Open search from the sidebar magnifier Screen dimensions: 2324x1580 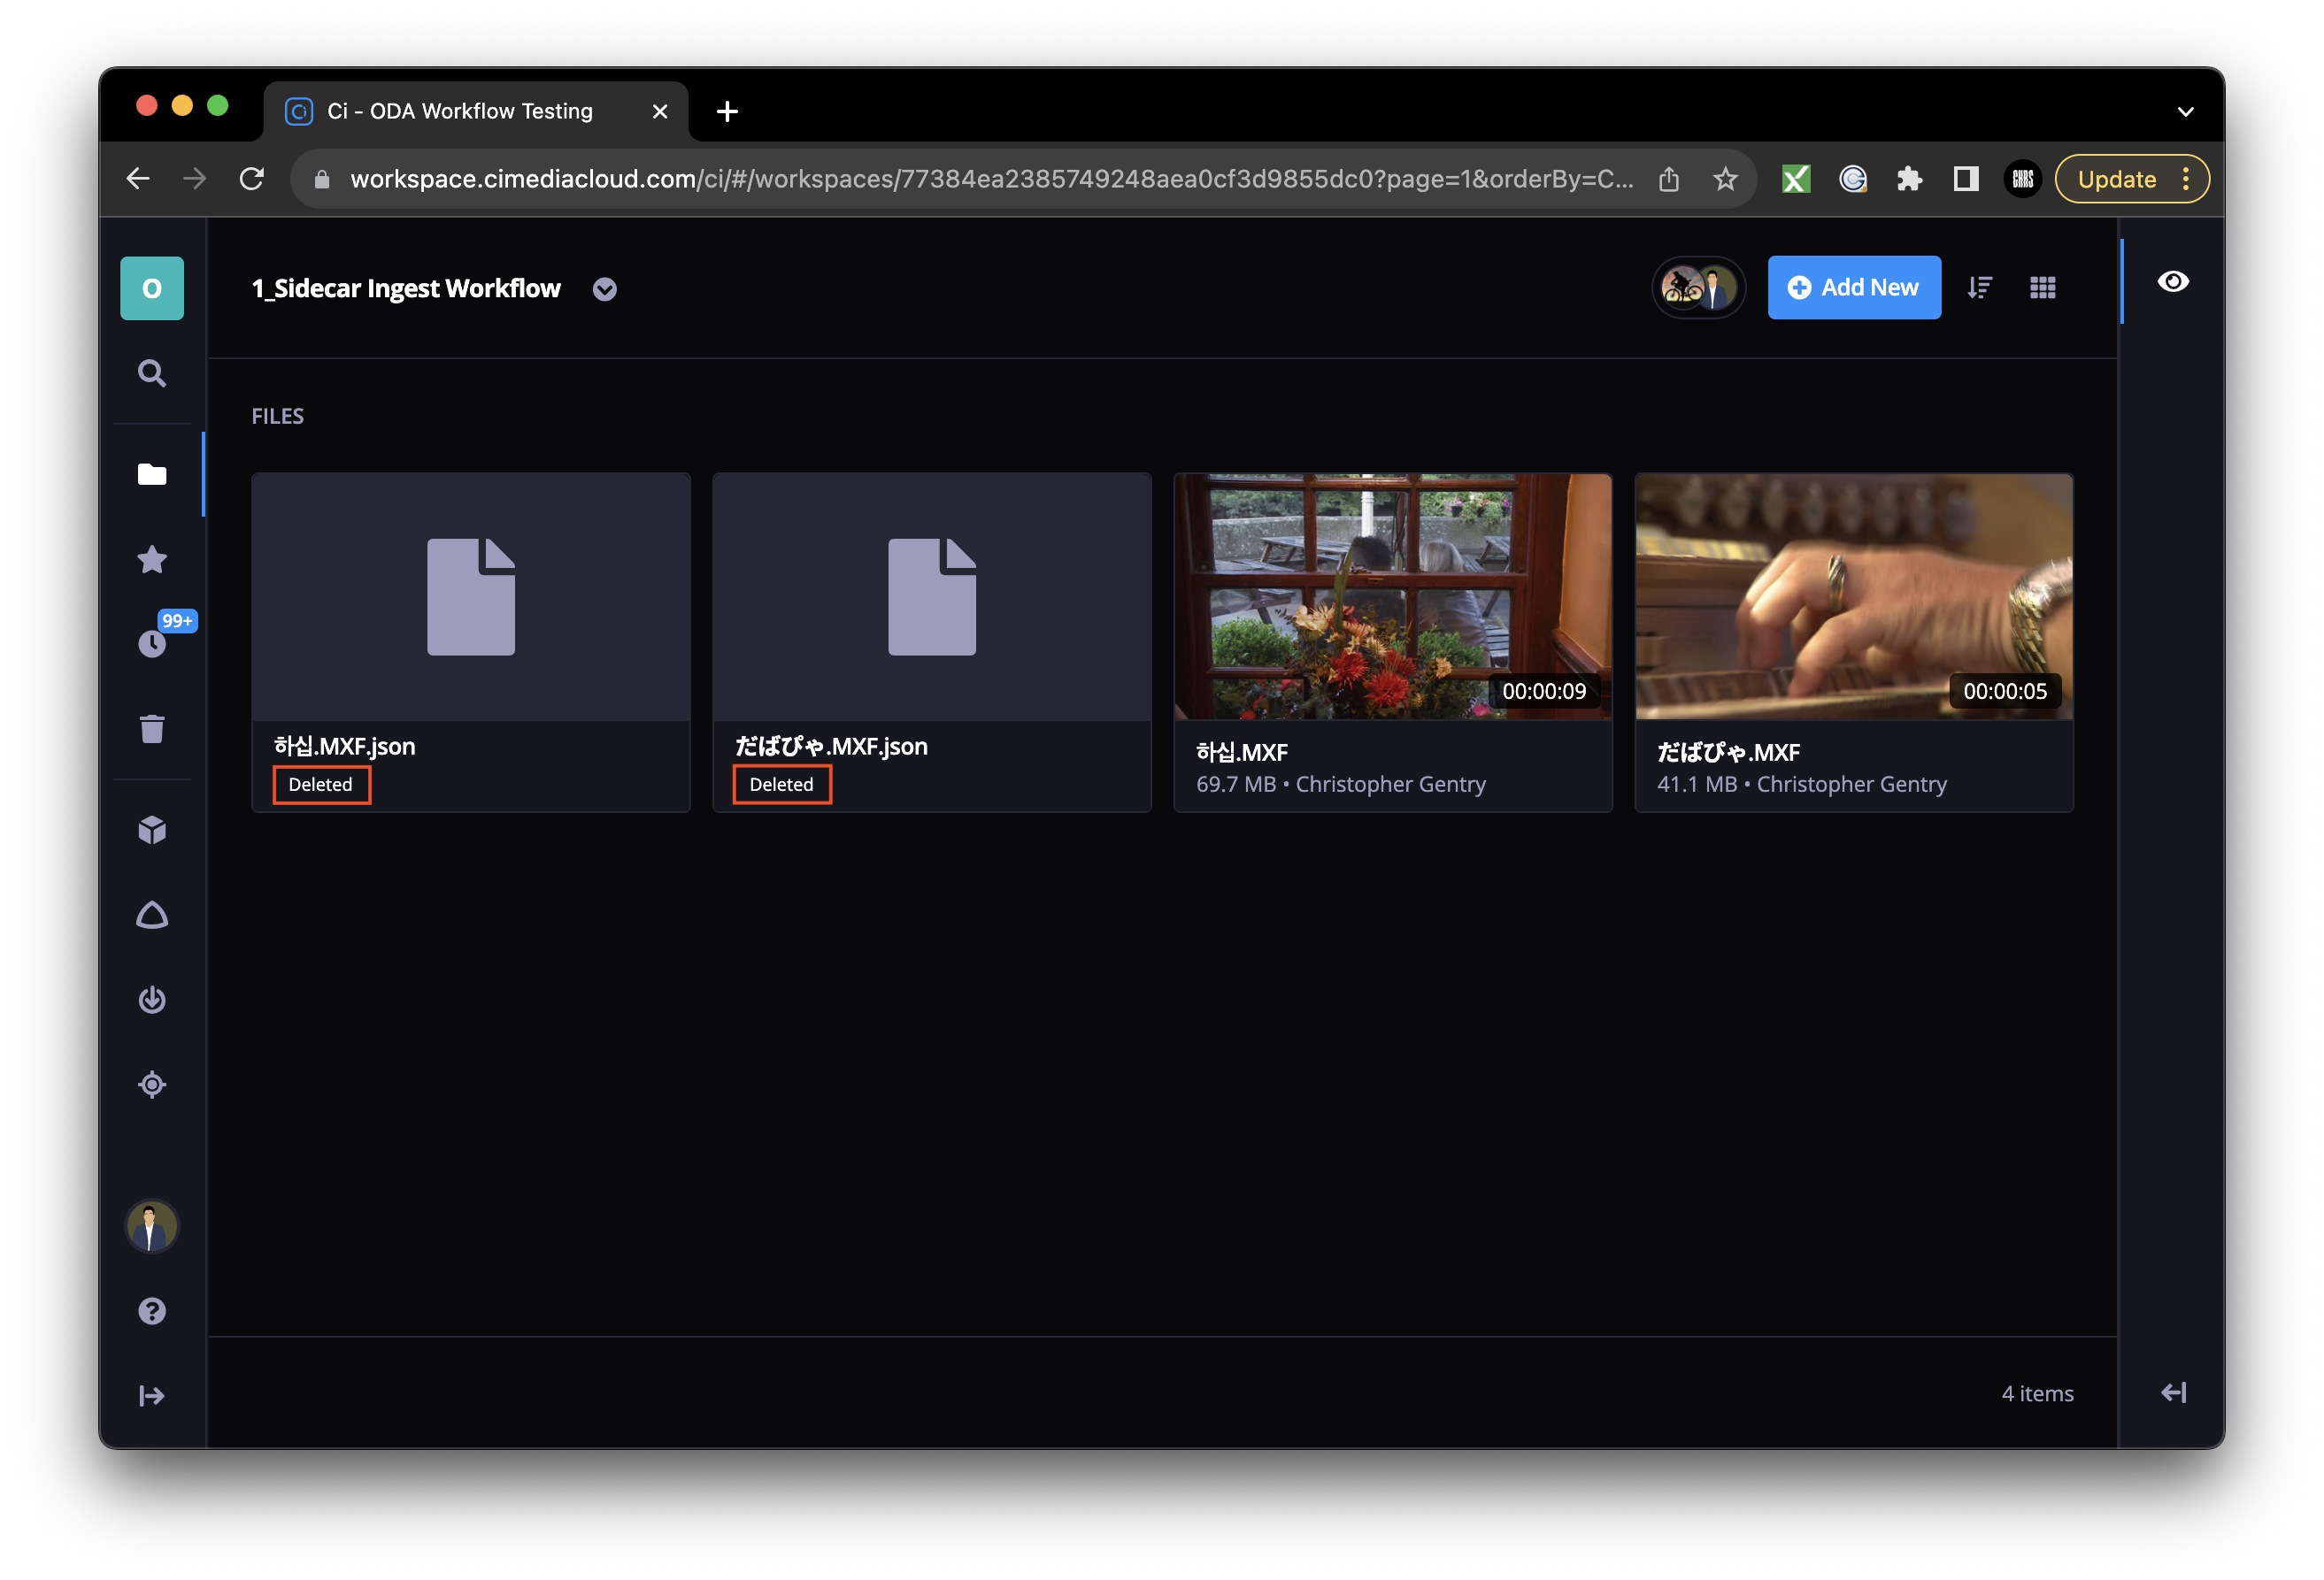(152, 372)
